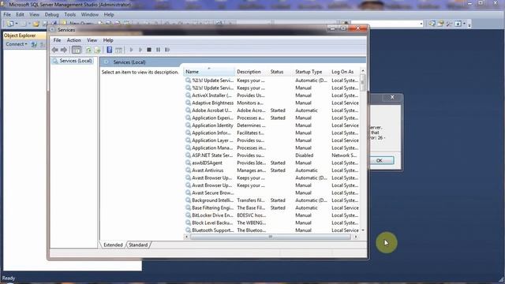Open the blue Help icon in Services toolbar
This screenshot has height=284, width=505.
[110, 50]
